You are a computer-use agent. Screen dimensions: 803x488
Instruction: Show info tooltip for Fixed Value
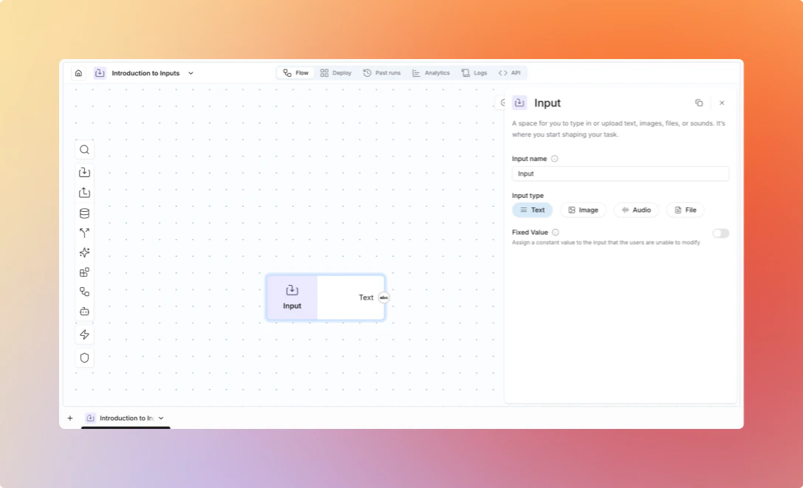tap(556, 233)
